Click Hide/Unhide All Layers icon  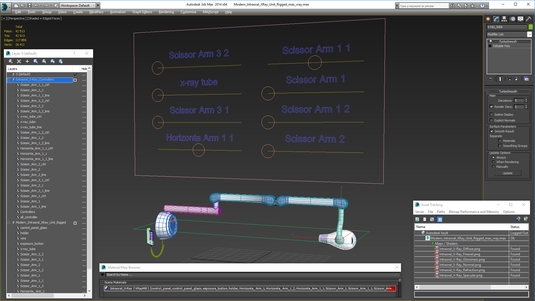point(52,61)
